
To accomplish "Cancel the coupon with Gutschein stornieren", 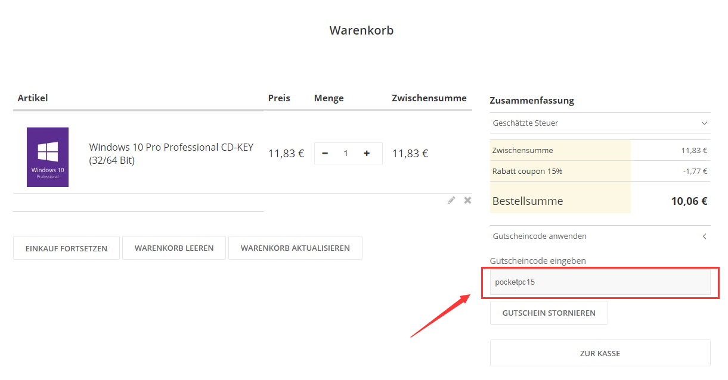I will 549,313.
